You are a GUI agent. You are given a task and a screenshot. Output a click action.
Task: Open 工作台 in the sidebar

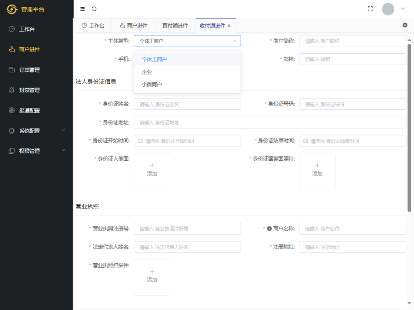click(36, 29)
